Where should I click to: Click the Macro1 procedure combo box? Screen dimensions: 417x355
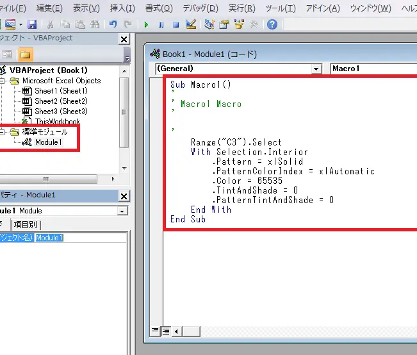[x=373, y=69]
